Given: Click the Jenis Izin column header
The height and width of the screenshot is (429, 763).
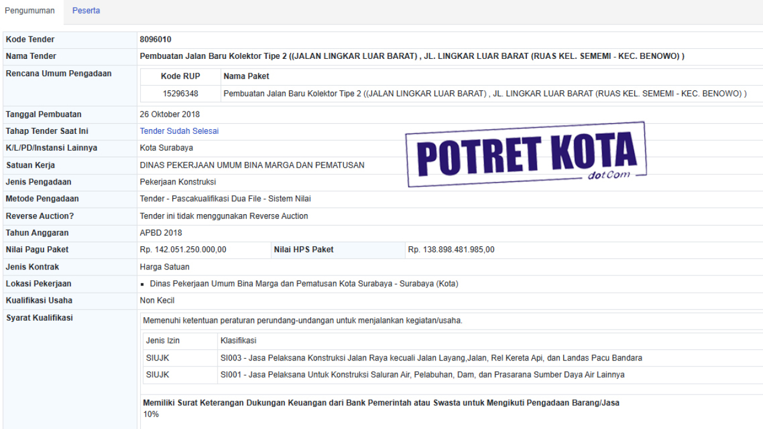Looking at the screenshot, I should 163,341.
